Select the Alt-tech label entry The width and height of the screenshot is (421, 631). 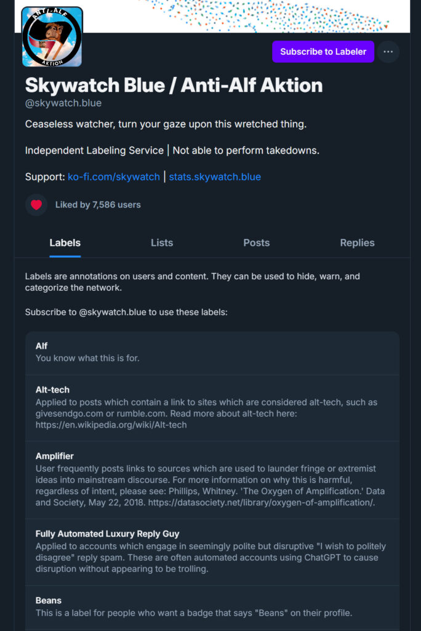pos(212,407)
